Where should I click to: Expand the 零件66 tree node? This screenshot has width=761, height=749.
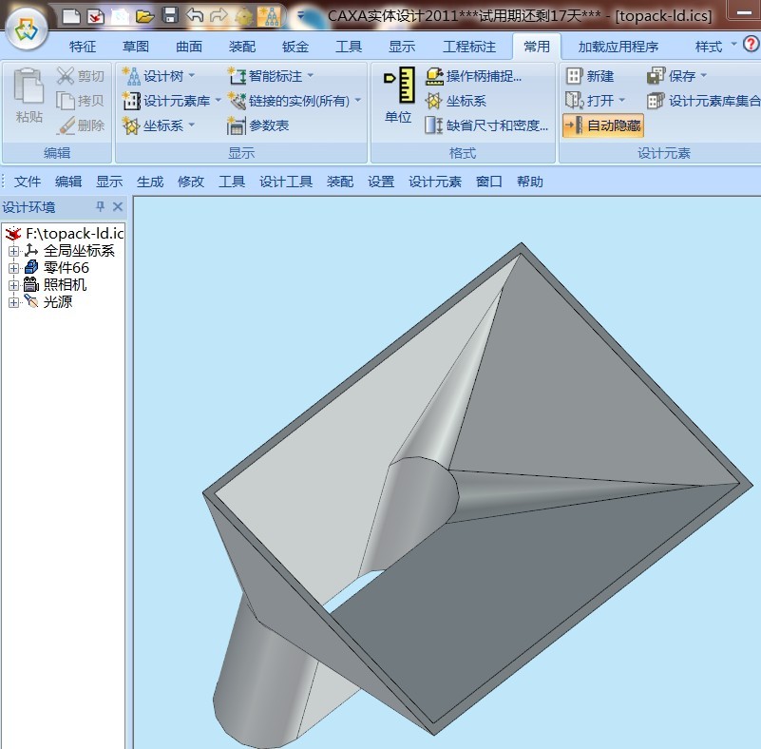(x=13, y=268)
